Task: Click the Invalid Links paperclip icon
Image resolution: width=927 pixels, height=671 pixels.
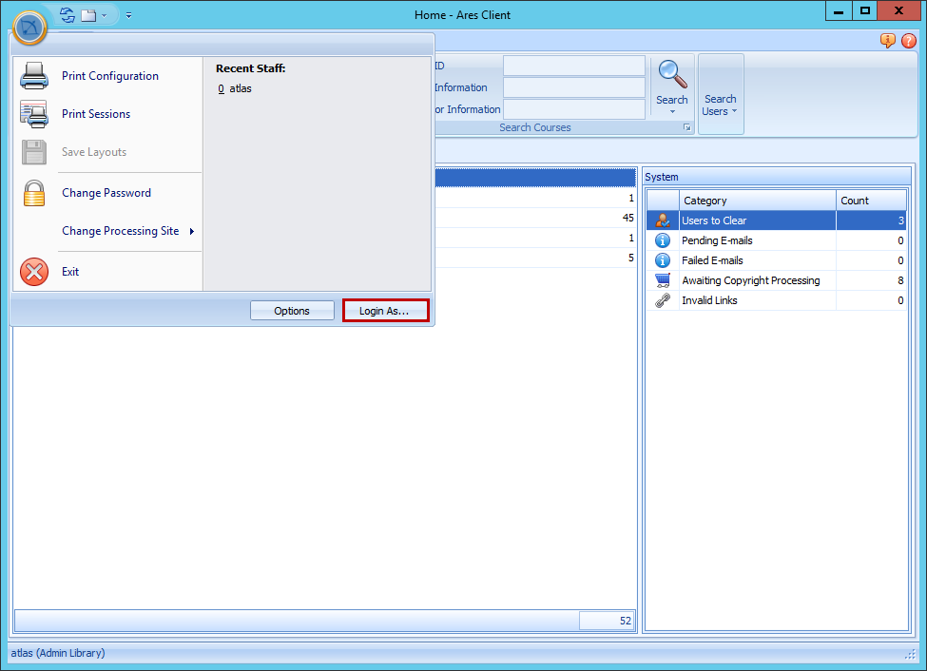Action: pyautogui.click(x=663, y=299)
